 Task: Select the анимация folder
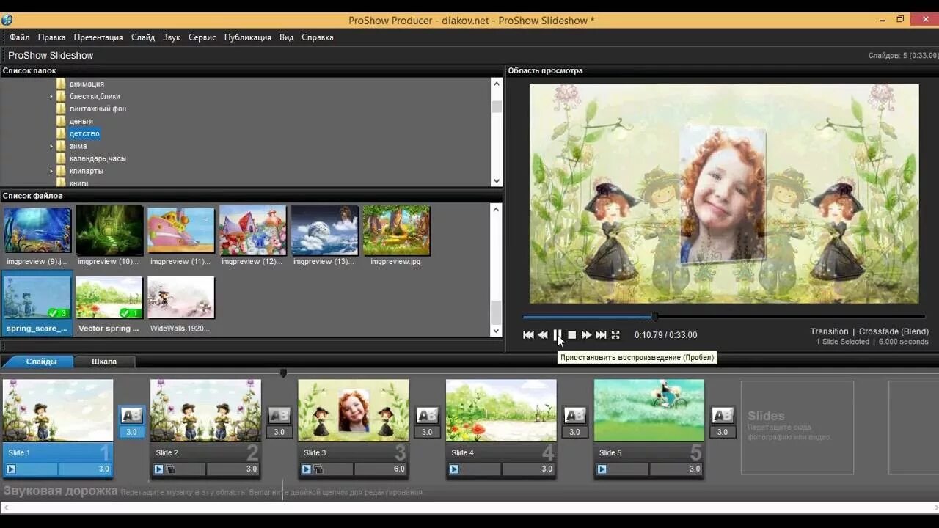(87, 84)
